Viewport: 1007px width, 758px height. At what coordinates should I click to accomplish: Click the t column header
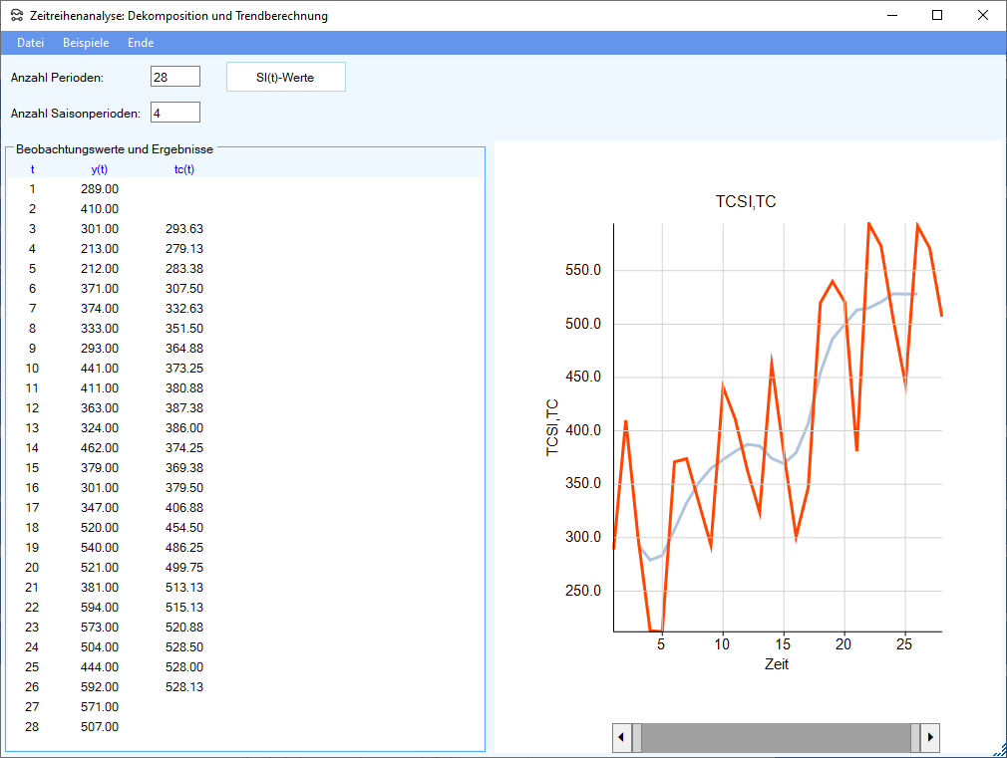click(32, 169)
